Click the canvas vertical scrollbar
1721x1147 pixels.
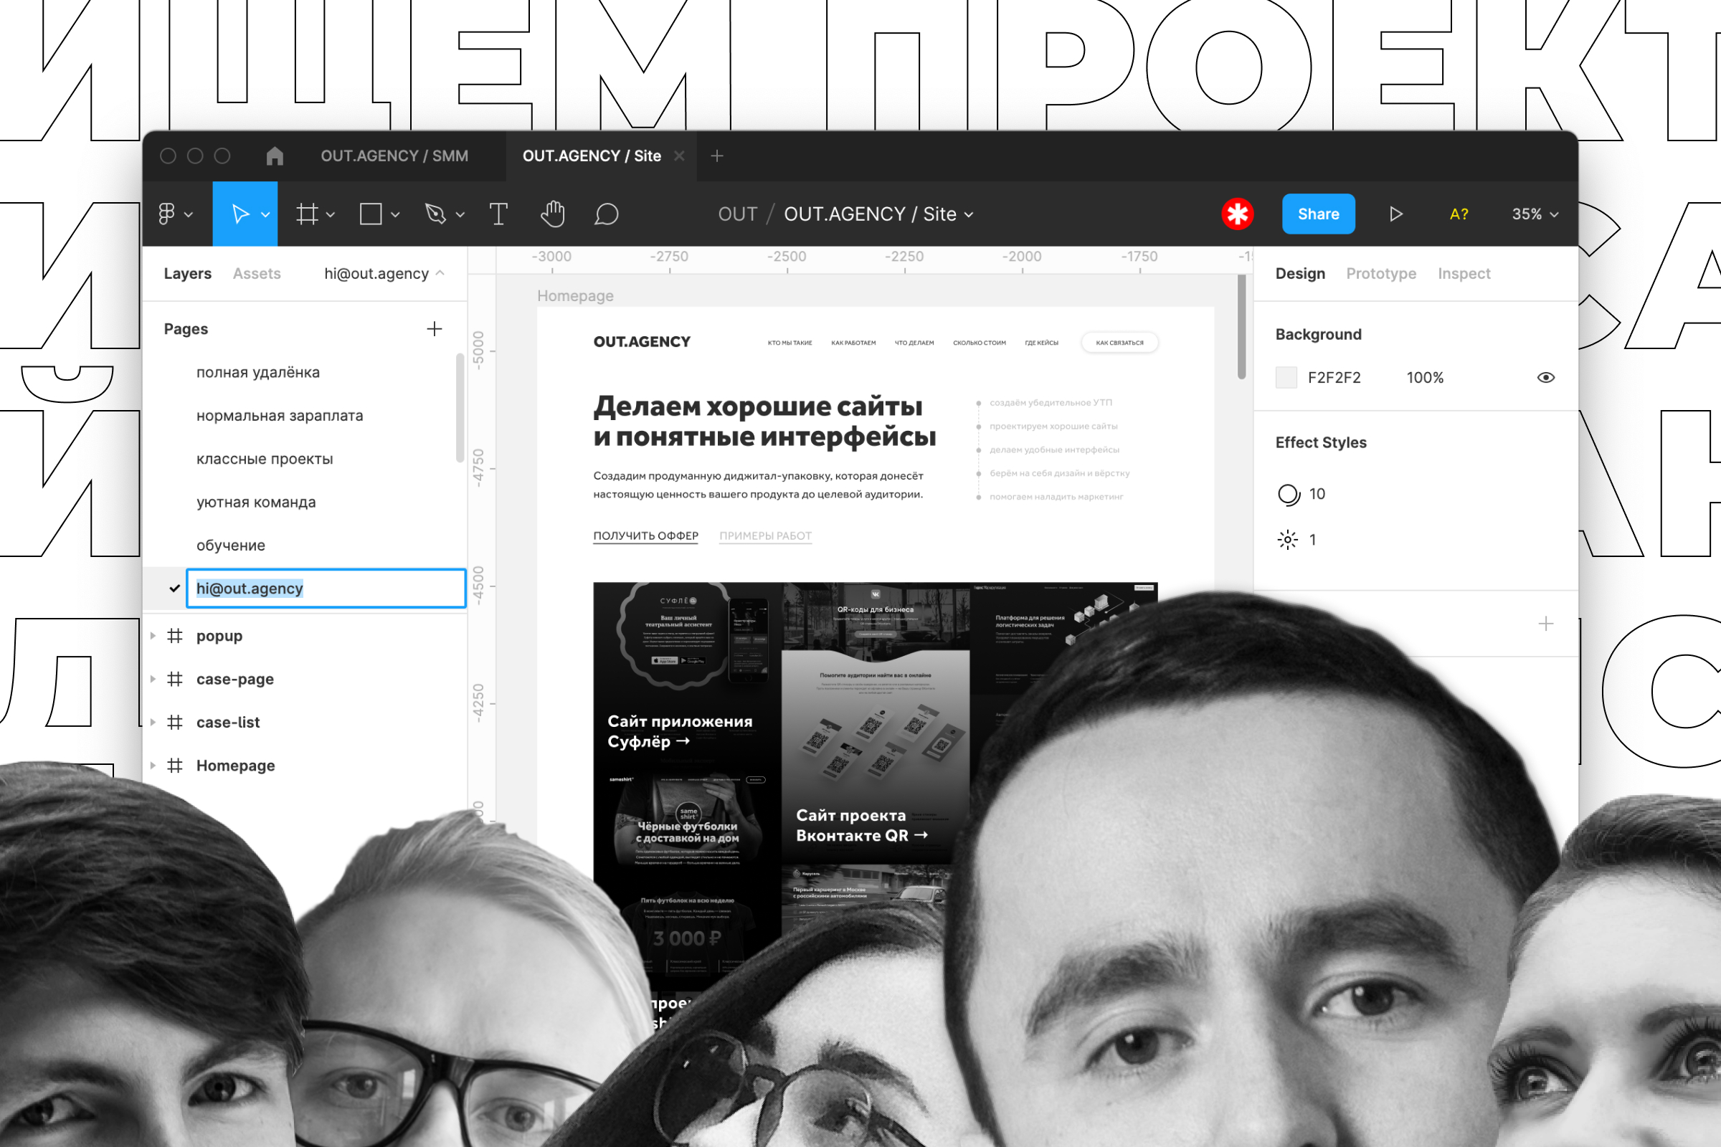click(x=1242, y=327)
